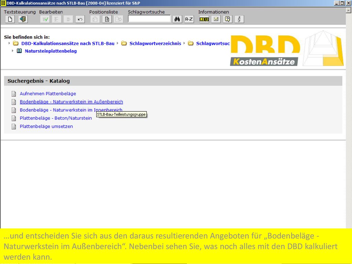The height and width of the screenshot is (264, 352).
Task: Click Natursteinplattenbelag breadcrumb link
Action: (51, 51)
